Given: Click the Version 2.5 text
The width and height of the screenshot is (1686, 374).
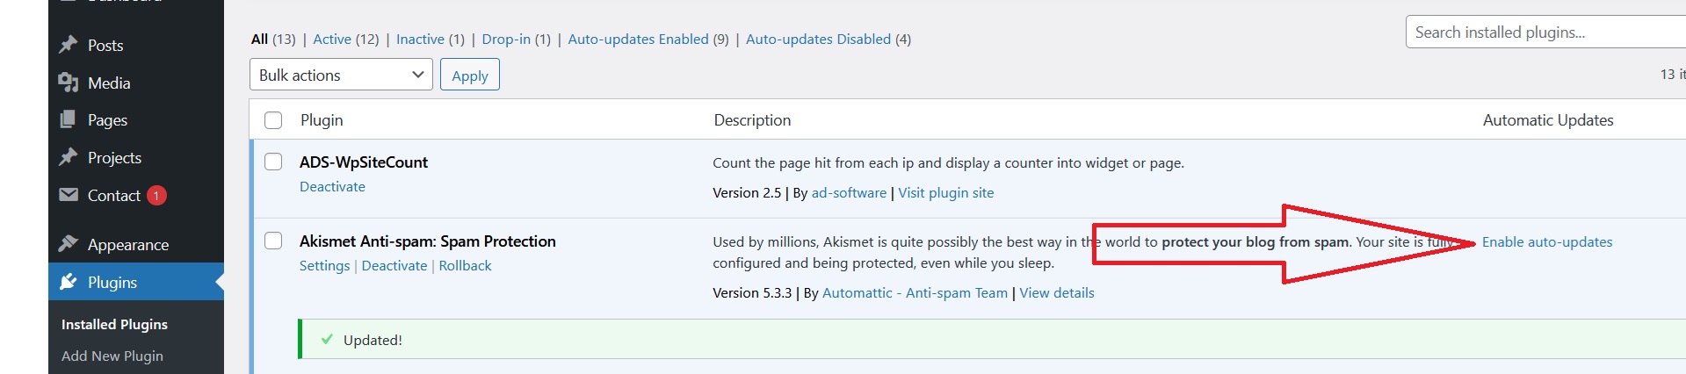Looking at the screenshot, I should coord(747,192).
